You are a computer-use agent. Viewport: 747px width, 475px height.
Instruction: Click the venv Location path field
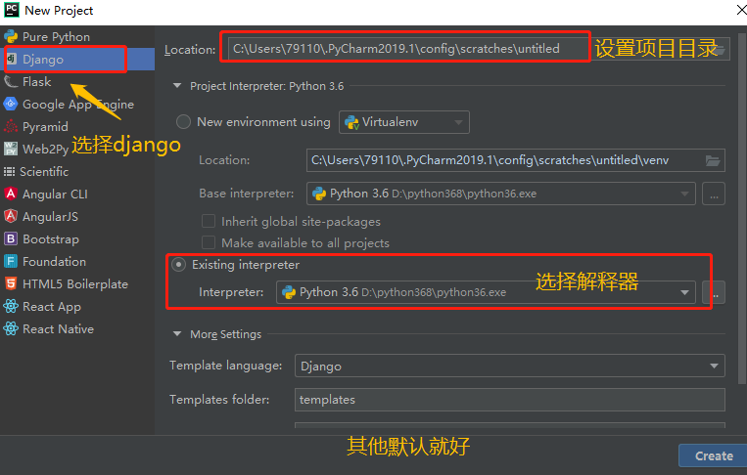(516, 160)
